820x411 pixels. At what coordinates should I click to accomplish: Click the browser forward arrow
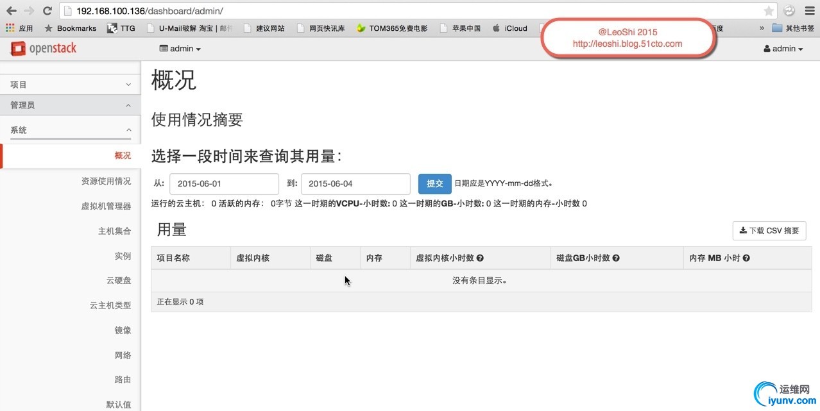tap(29, 11)
